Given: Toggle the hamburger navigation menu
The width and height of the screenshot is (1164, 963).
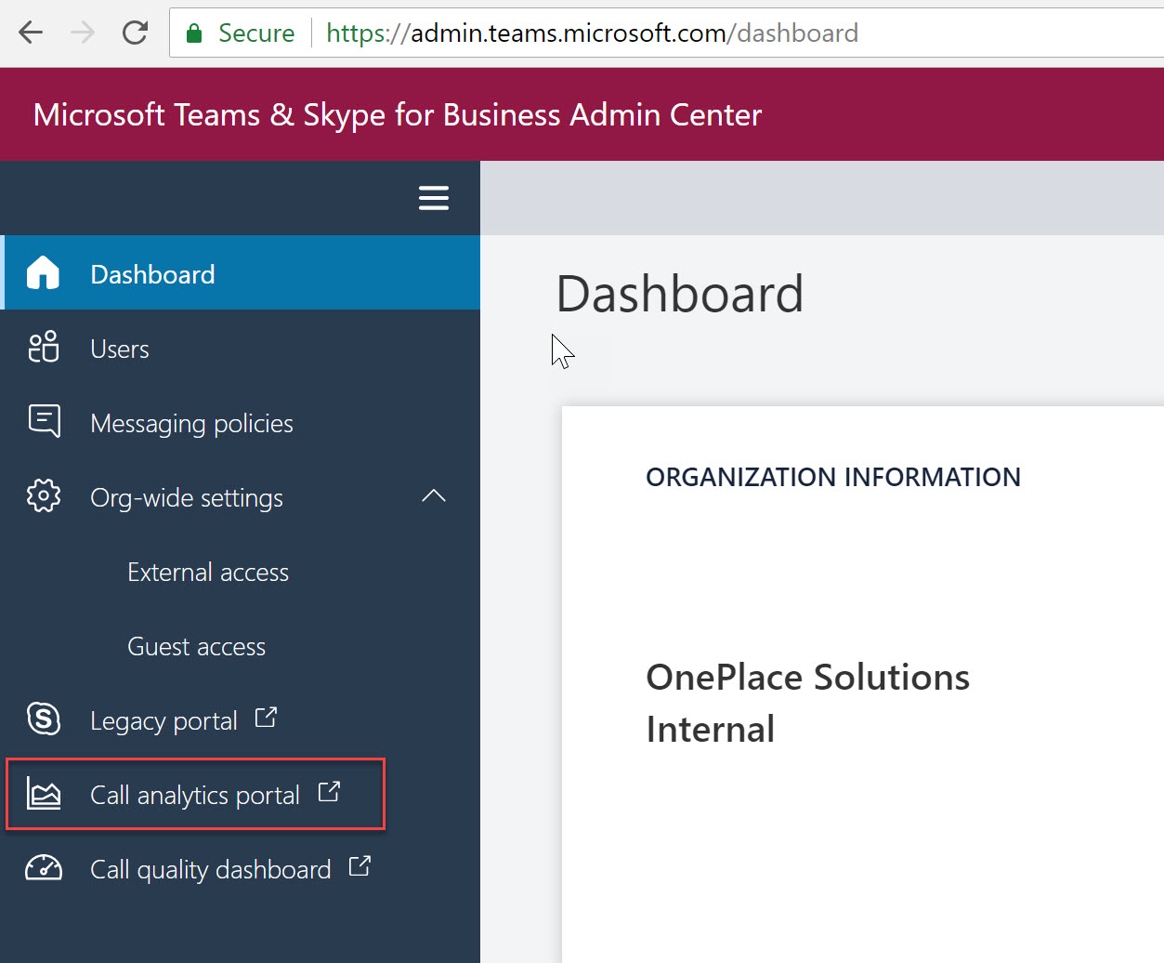Looking at the screenshot, I should coord(433,198).
